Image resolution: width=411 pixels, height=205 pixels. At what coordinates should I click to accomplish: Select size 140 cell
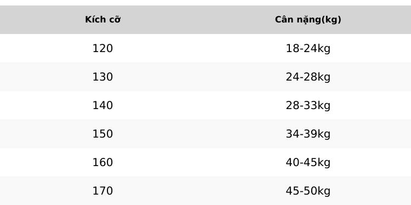tap(103, 105)
